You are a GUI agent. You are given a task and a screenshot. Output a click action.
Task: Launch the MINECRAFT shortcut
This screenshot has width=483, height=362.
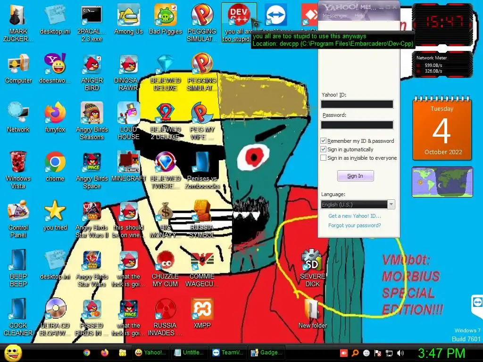pos(128,166)
